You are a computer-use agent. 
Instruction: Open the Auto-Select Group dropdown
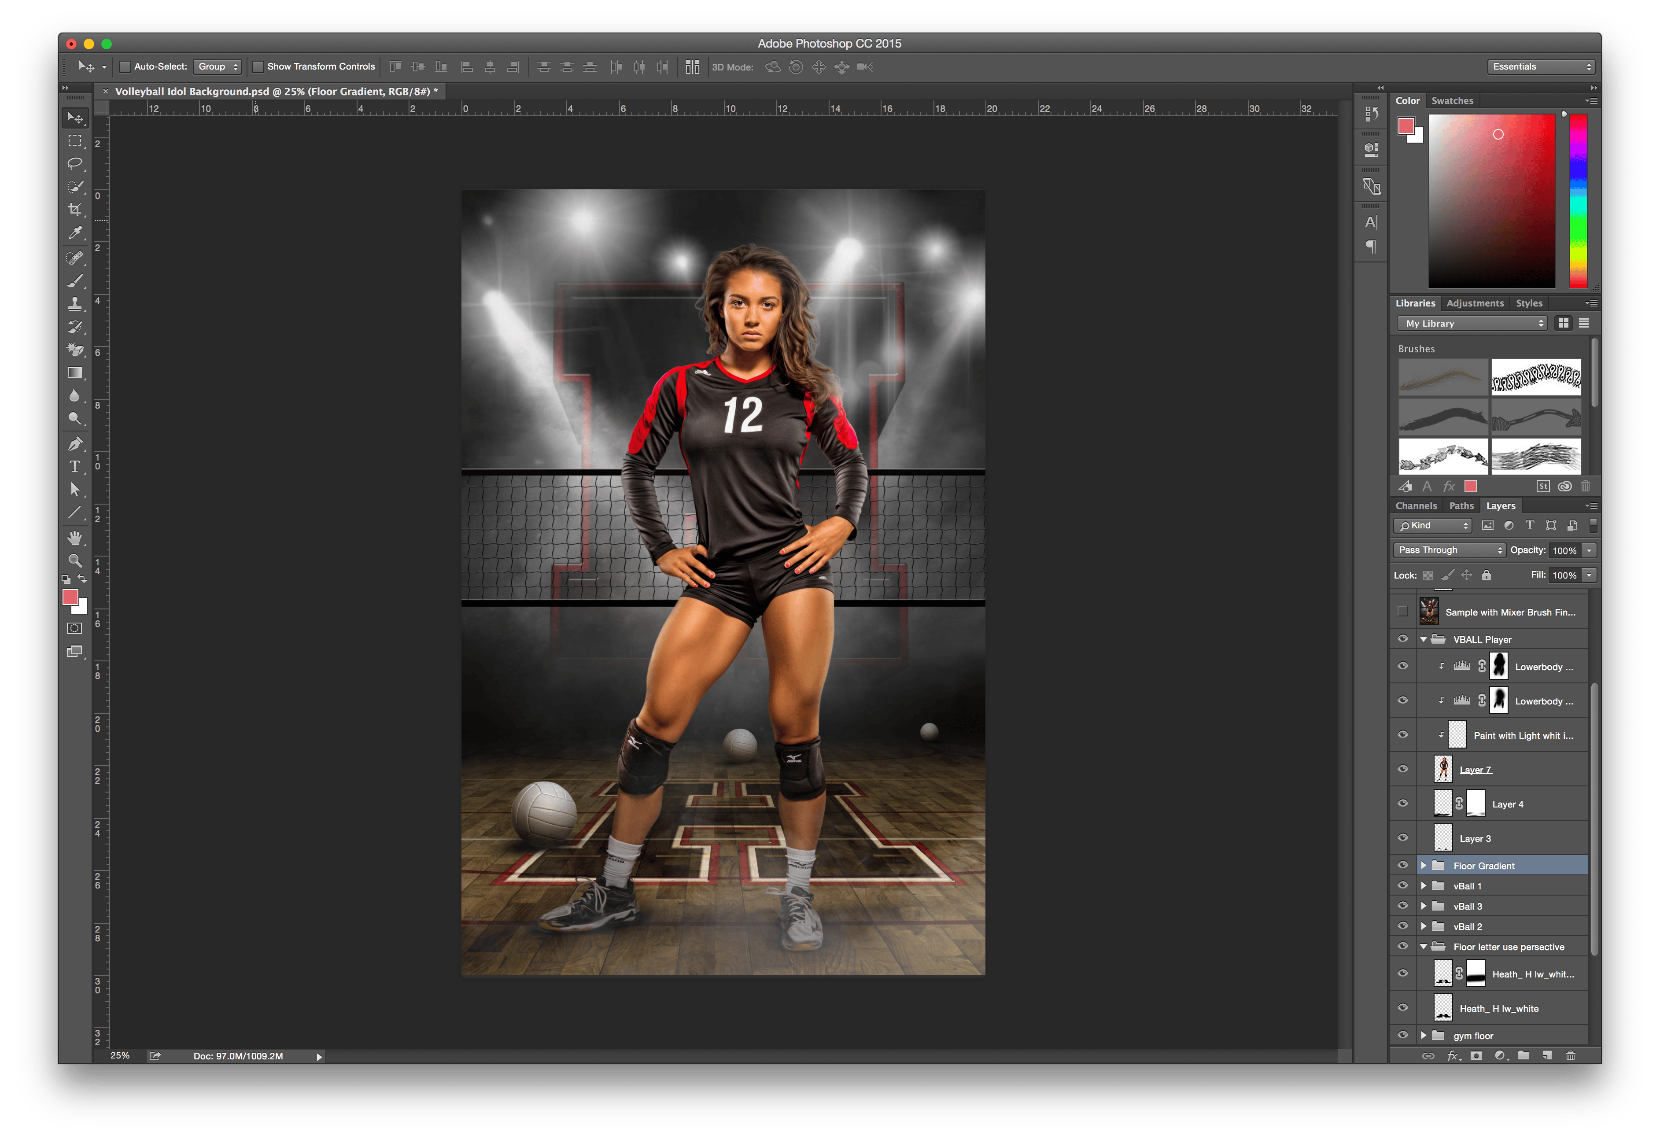click(x=218, y=66)
